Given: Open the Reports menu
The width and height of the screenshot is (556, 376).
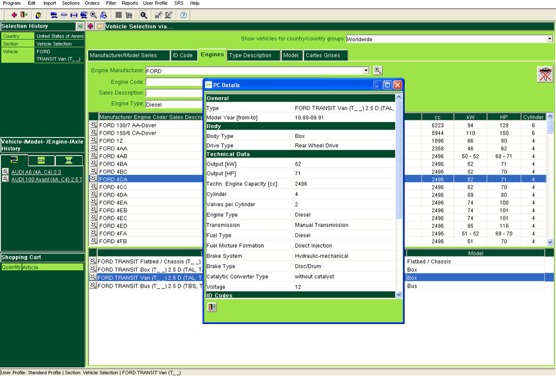Looking at the screenshot, I should [x=130, y=3].
